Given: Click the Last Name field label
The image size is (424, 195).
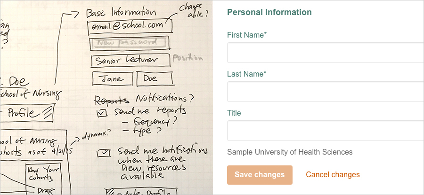Looking at the screenshot, I should coord(247,74).
